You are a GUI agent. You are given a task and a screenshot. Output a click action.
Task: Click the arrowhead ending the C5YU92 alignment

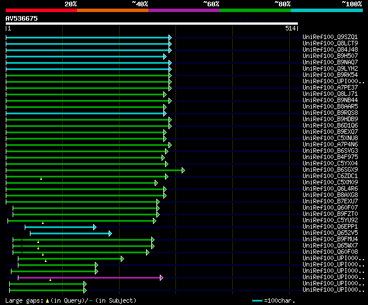coord(155,221)
